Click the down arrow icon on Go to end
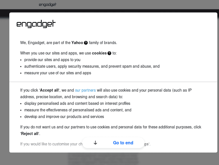The width and height of the screenshot is (219, 165). tap(95, 143)
